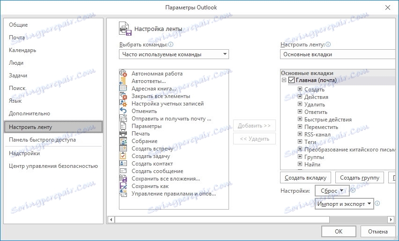
Task: Confirm with the OK button
Action: tap(339, 231)
